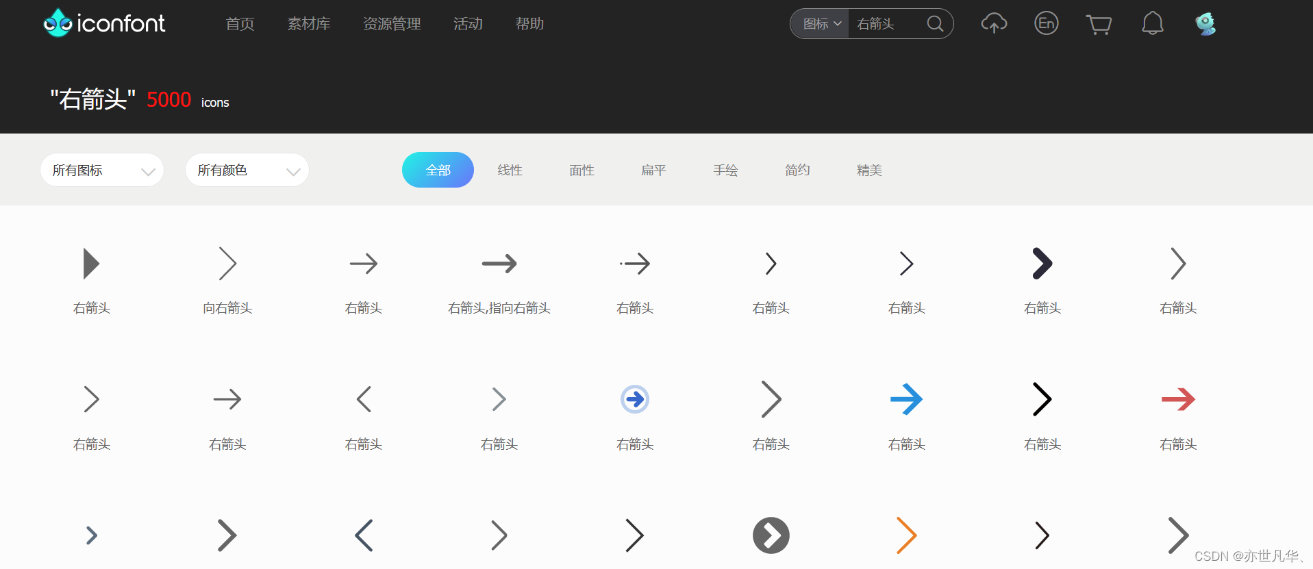Select the blue circled arrow icon
Image resolution: width=1313 pixels, height=569 pixels.
point(635,399)
